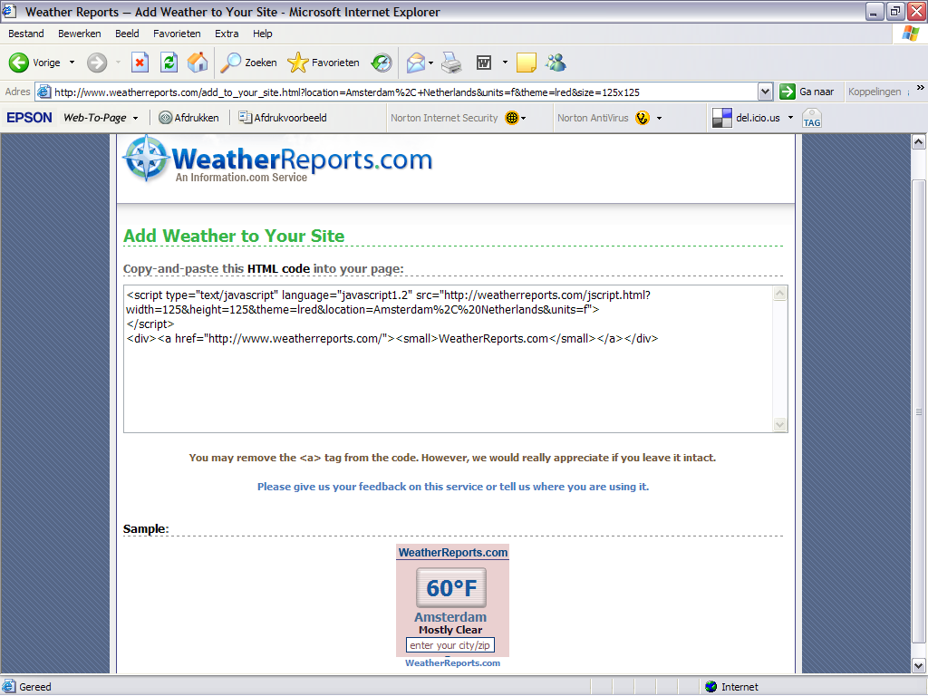Click the enter your city/zip field
928x696 pixels.
[450, 645]
